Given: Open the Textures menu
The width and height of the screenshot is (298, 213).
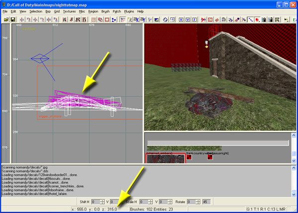Looking at the screenshot, I should pos(69,11).
